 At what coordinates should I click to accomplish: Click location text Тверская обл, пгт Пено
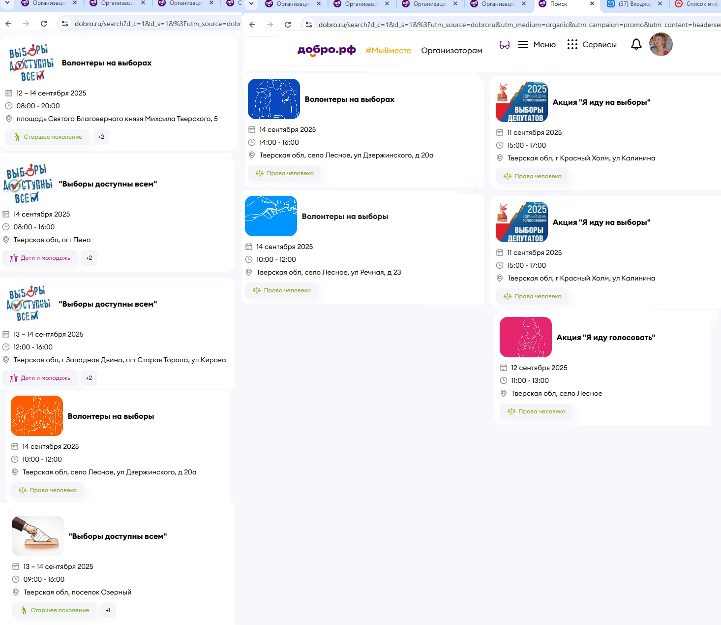point(52,240)
